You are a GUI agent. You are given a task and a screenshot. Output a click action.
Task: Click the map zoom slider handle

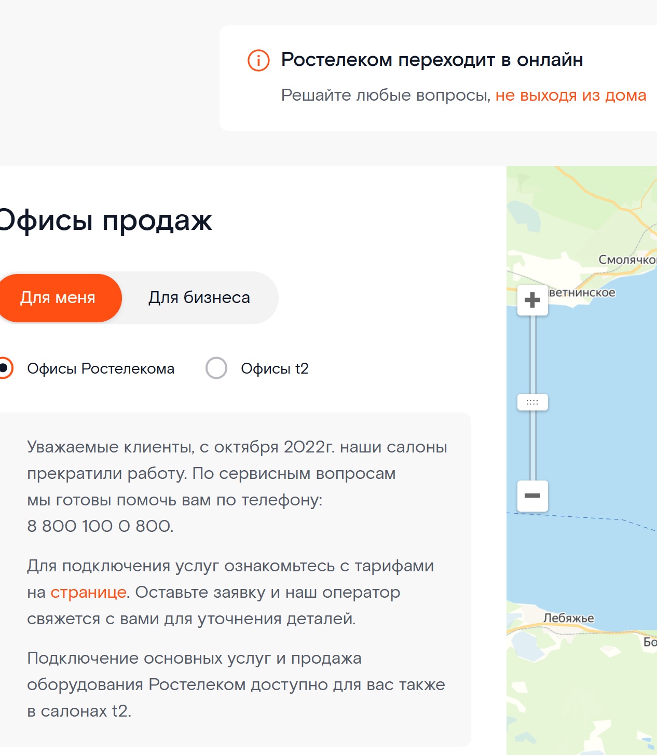(532, 402)
